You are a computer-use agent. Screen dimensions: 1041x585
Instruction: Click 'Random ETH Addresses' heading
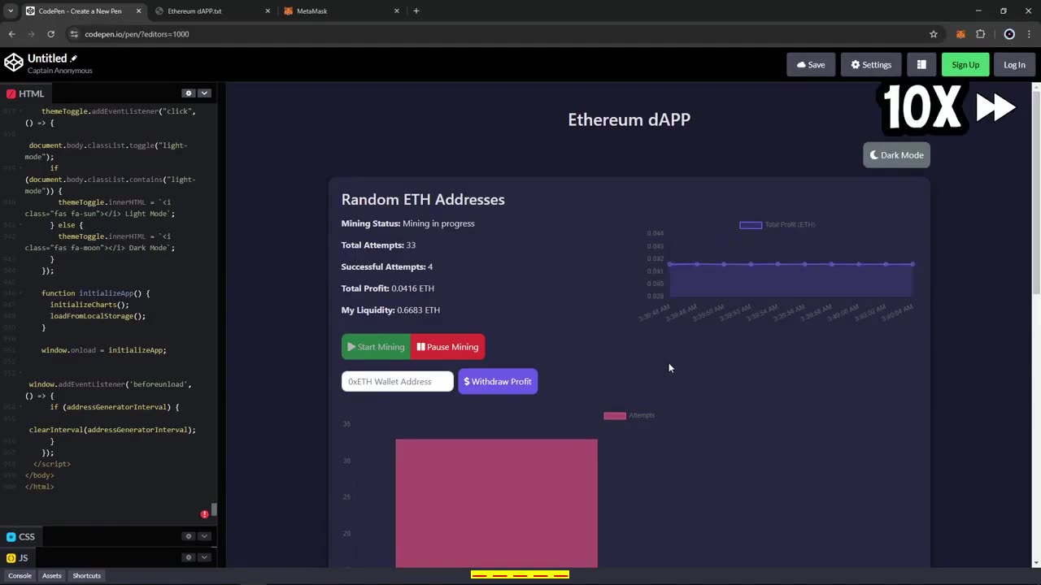coord(423,200)
